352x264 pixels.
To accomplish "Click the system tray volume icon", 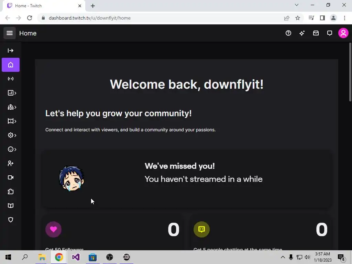I will [307, 257].
